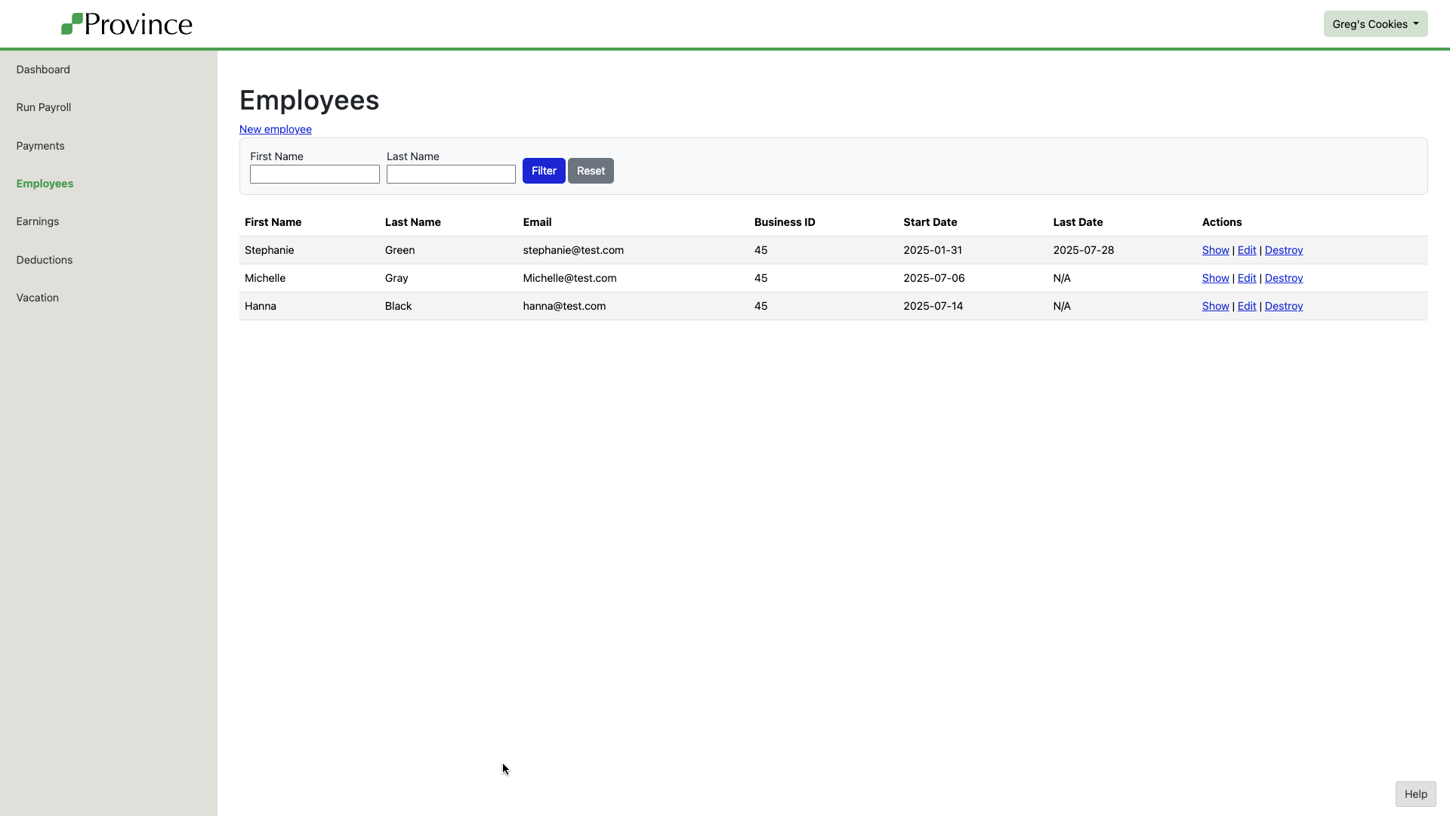
Task: Go to Dashboard in sidebar
Action: pos(43,70)
